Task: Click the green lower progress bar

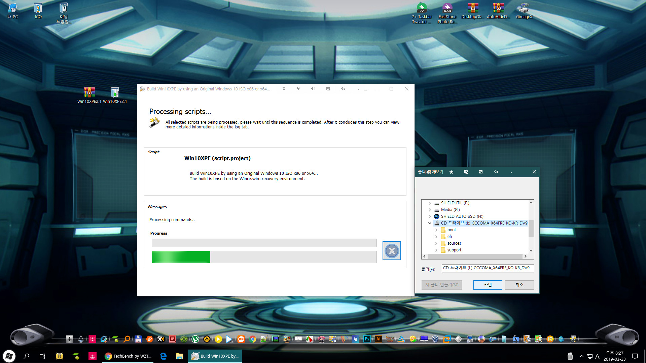Action: (264, 257)
